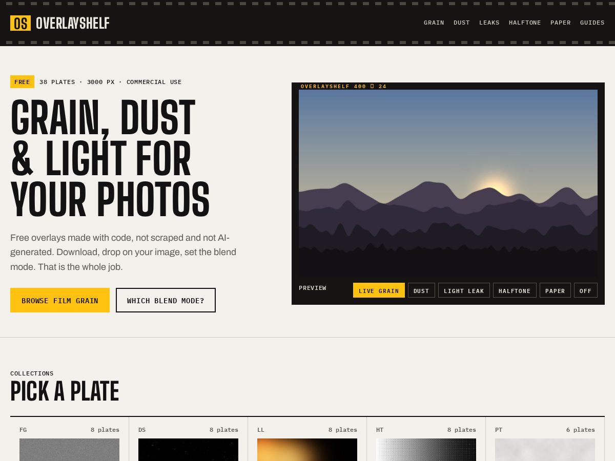The width and height of the screenshot is (615, 461).
Task: Visit the Guides nav link
Action: [592, 23]
